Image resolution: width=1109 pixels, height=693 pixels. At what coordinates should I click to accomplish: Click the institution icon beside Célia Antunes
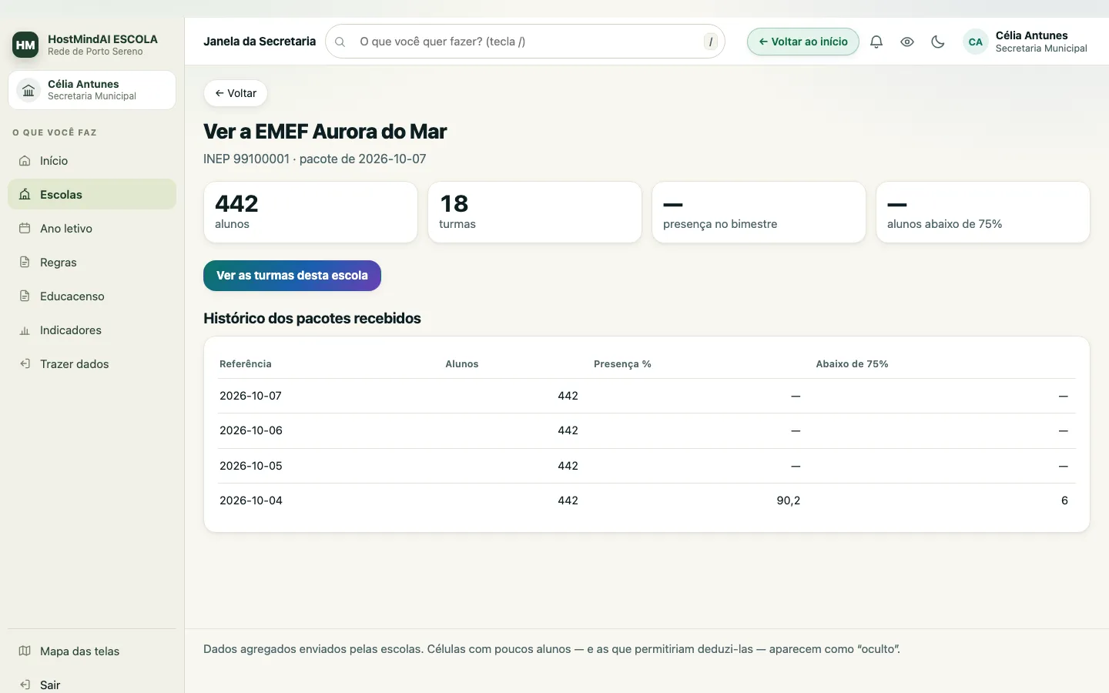pyautogui.click(x=28, y=90)
